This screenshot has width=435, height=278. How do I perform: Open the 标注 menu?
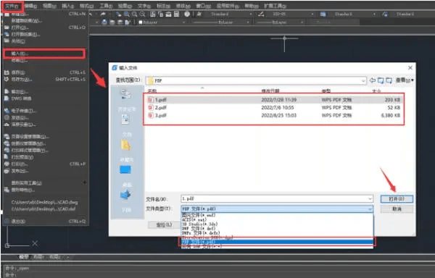point(163,6)
